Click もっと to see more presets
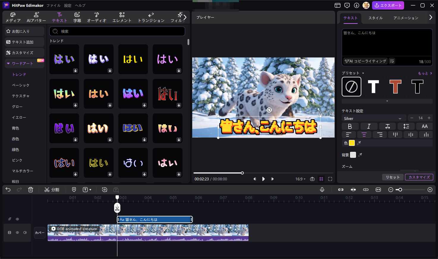 425,73
